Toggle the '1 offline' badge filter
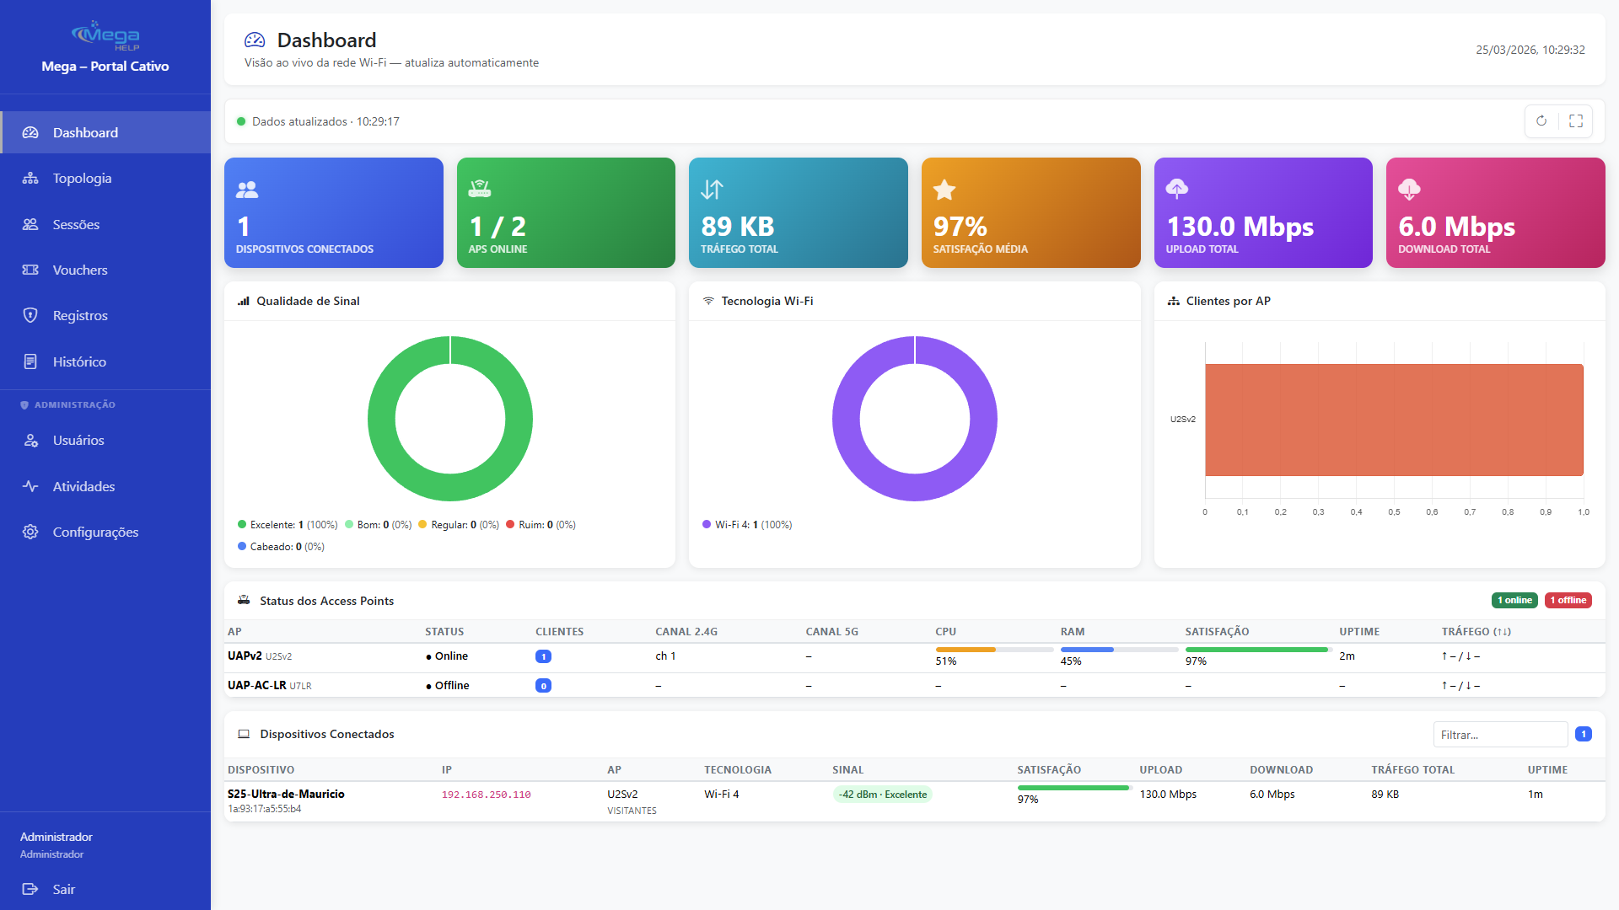This screenshot has height=910, width=1619. pyautogui.click(x=1568, y=600)
